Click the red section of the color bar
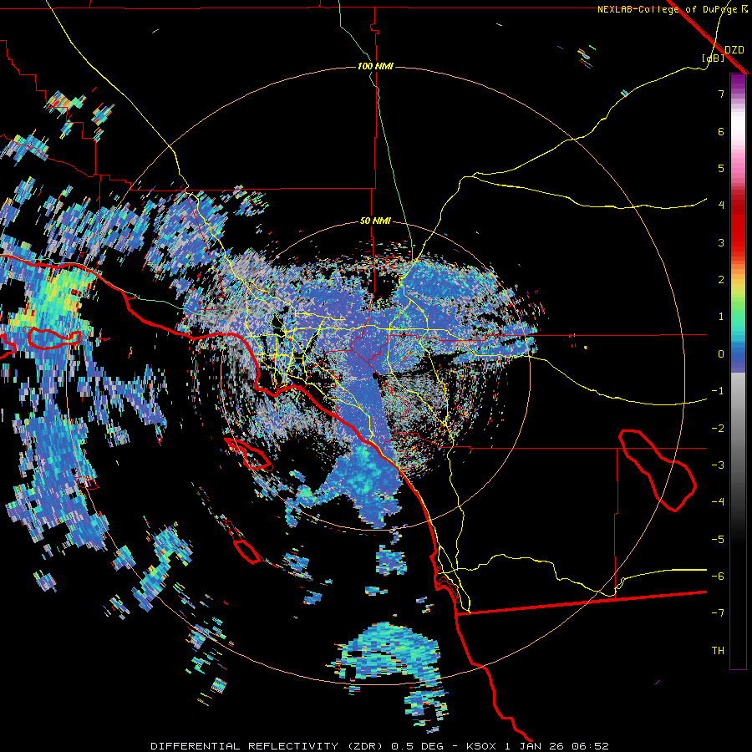Screen dimensions: 752x752 tap(738, 226)
